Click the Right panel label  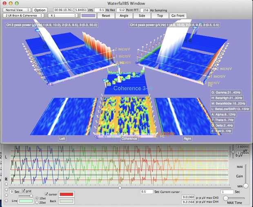click(187, 139)
